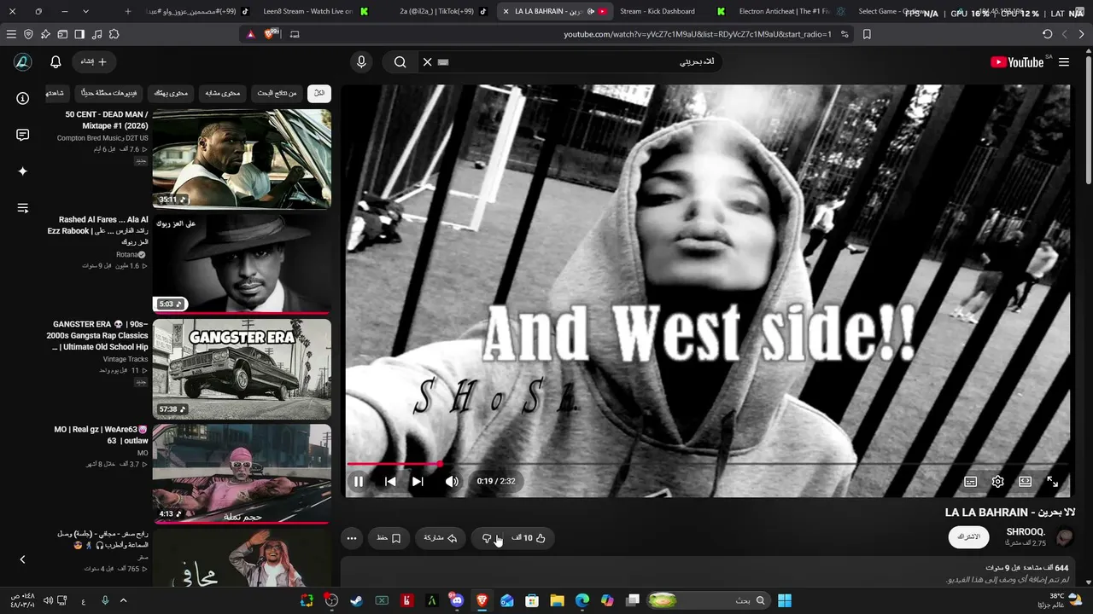Open video player settings gear
Screen dimensions: 1093x614
click(x=998, y=482)
